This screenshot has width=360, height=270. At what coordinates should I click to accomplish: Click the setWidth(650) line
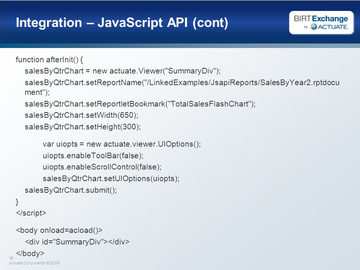[81, 115]
